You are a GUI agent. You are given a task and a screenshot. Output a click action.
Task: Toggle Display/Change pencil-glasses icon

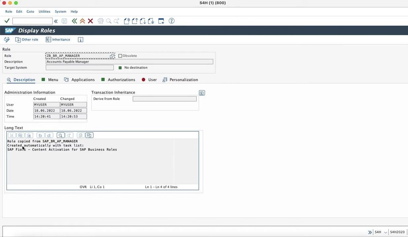pos(7,39)
